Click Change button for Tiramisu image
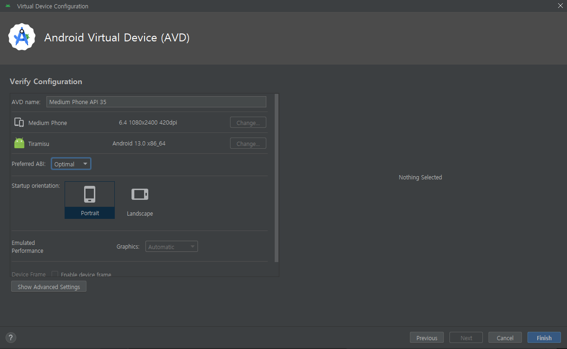567x349 pixels. [x=248, y=144]
